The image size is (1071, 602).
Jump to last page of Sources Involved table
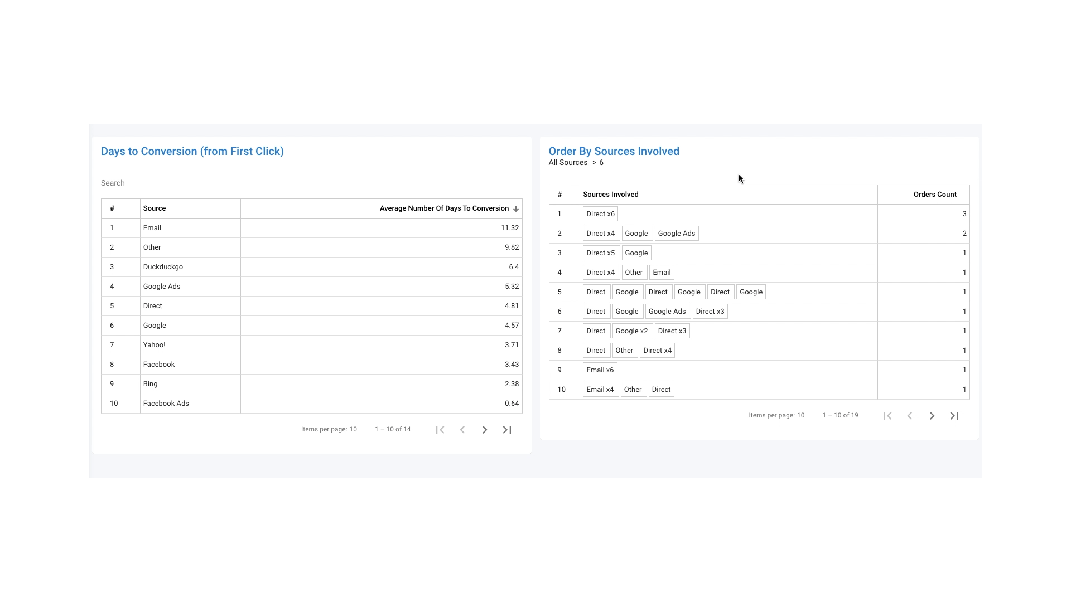coord(954,416)
